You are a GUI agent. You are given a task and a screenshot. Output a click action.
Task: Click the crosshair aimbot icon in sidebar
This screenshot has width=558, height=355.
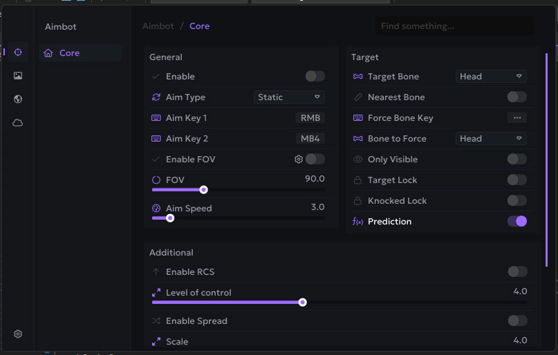tap(18, 52)
